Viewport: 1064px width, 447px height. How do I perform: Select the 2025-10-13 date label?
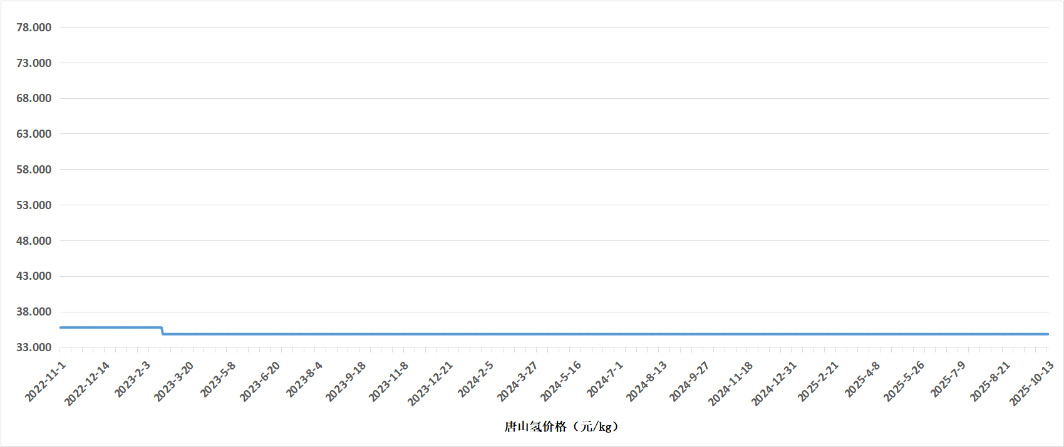pos(1031,384)
